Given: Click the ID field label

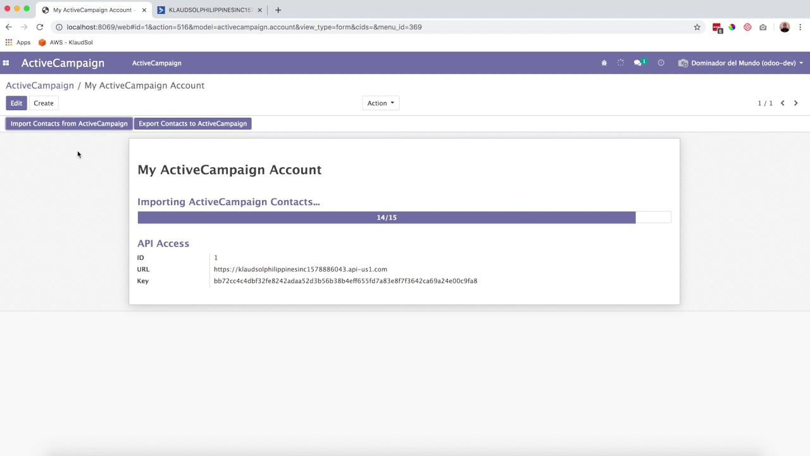Looking at the screenshot, I should click(x=140, y=258).
